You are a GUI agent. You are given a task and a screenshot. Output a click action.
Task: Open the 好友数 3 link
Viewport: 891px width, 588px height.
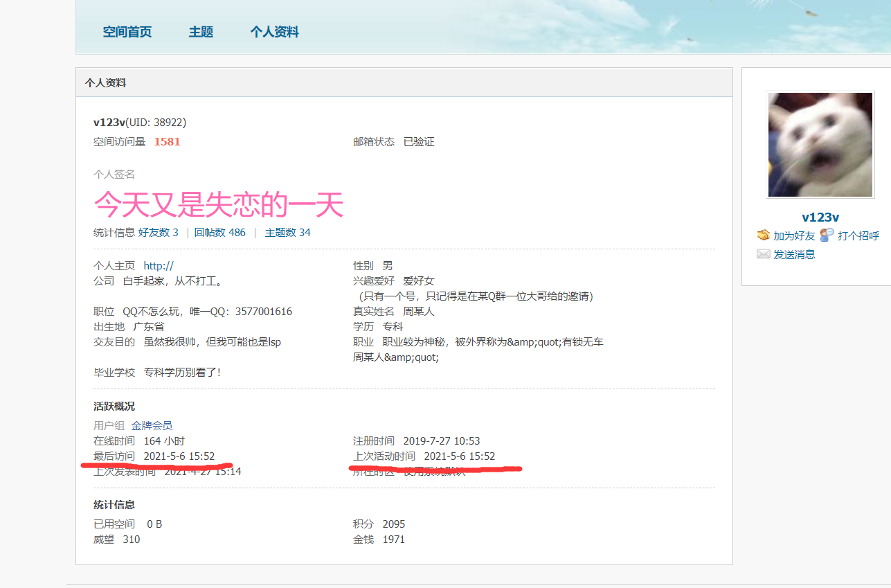pos(159,233)
